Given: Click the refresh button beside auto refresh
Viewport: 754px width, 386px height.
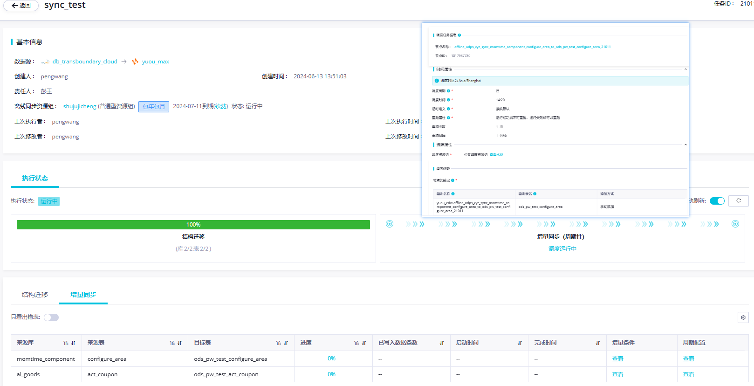Looking at the screenshot, I should [739, 201].
